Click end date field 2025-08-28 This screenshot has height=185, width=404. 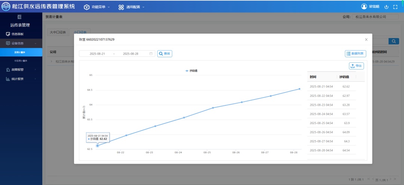[x=131, y=54]
